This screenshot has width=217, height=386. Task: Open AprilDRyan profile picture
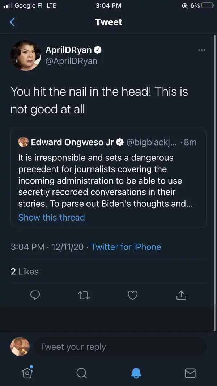click(26, 55)
